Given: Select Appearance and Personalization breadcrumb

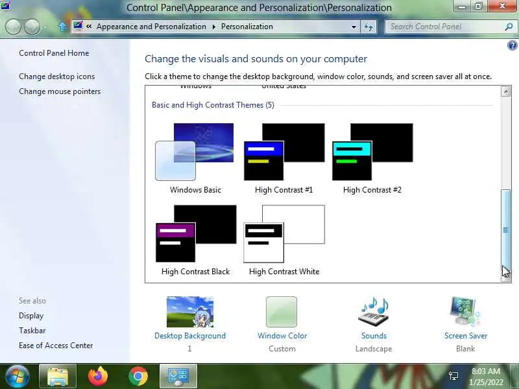Looking at the screenshot, I should tap(151, 27).
